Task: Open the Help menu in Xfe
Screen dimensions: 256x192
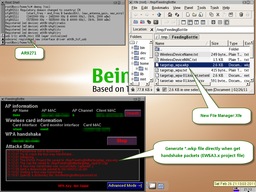Action: click(x=226, y=8)
